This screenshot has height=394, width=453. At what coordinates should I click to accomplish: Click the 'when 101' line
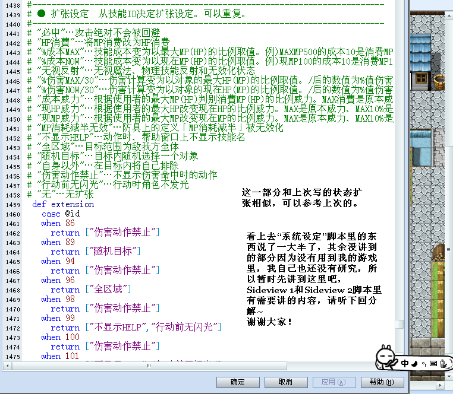pos(60,357)
